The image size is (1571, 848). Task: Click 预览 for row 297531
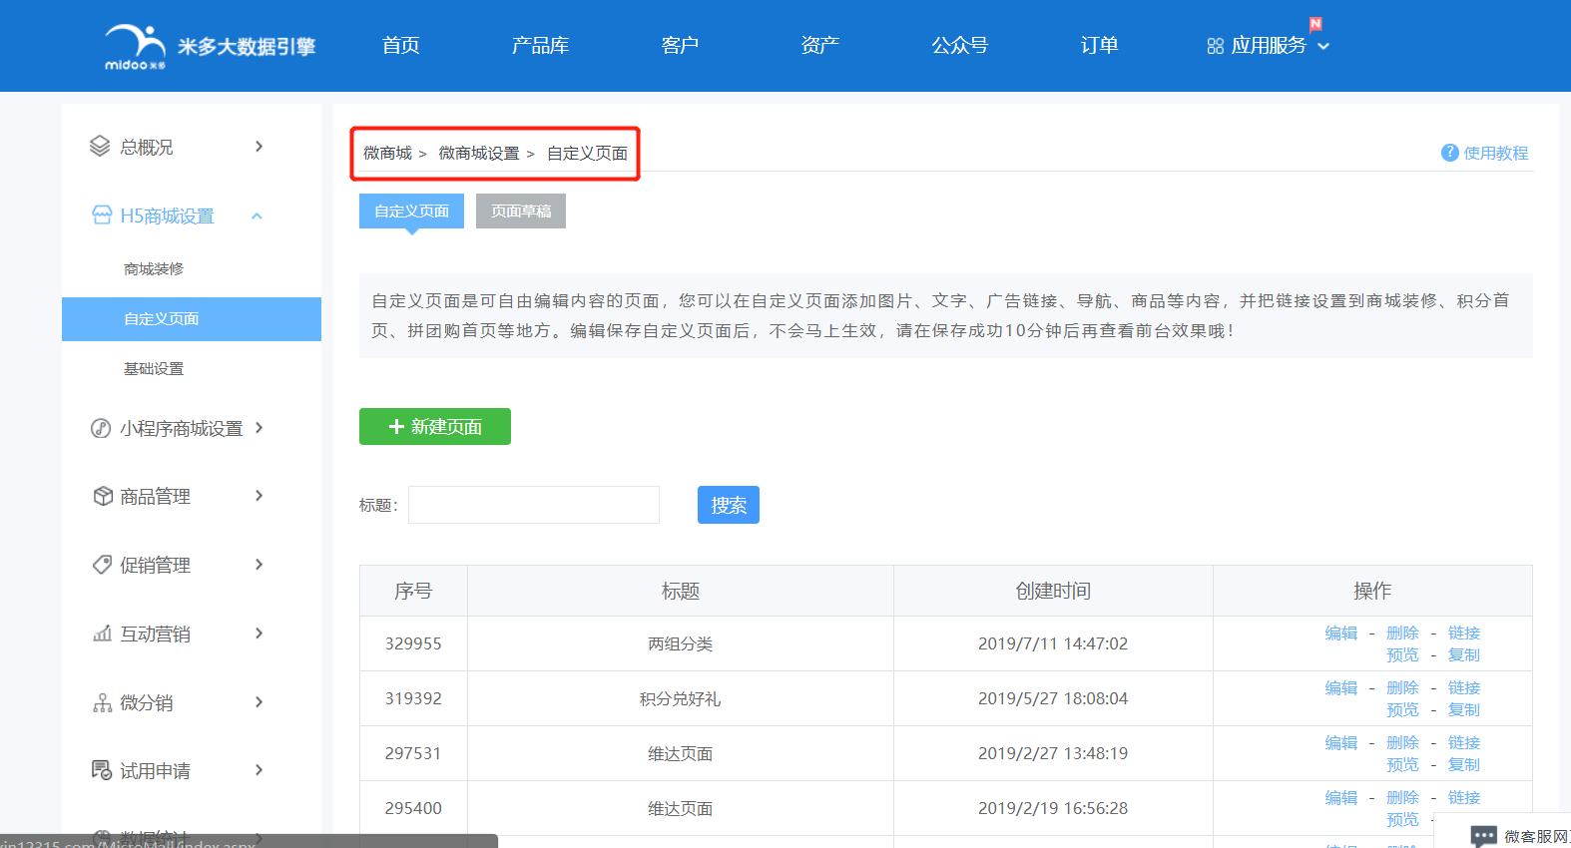click(1402, 764)
